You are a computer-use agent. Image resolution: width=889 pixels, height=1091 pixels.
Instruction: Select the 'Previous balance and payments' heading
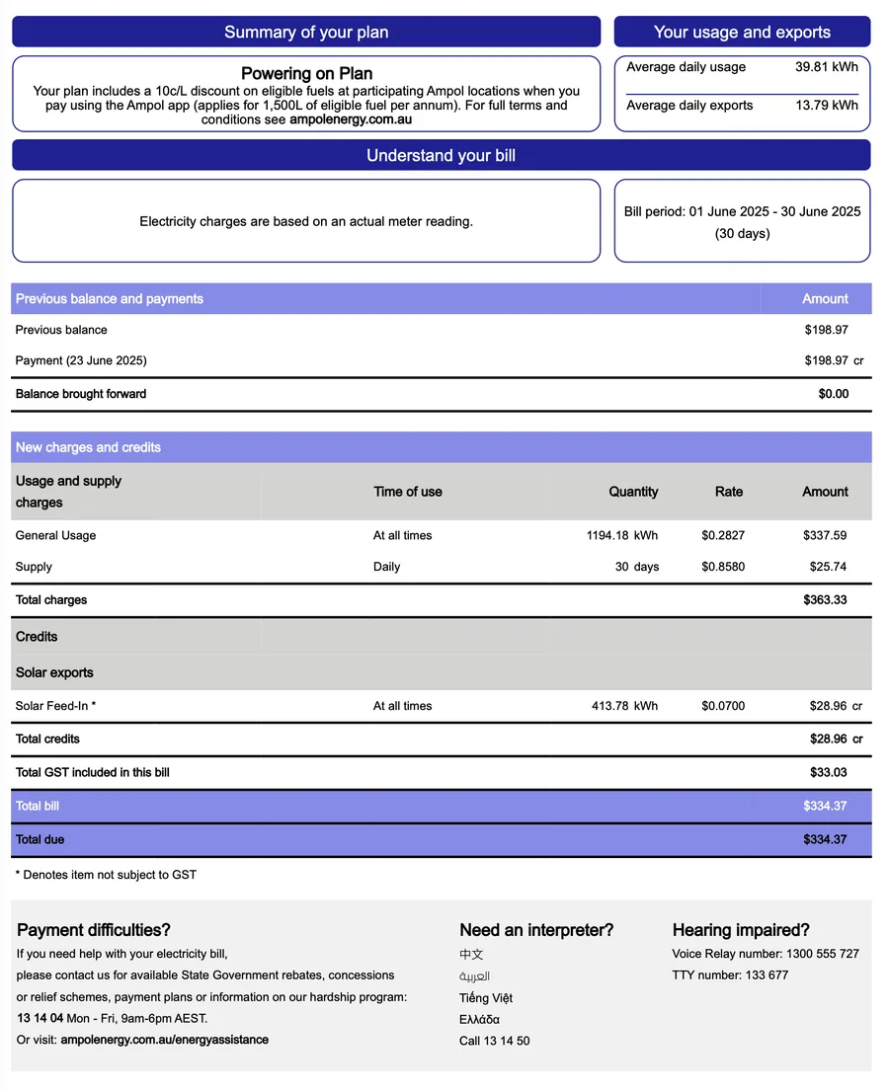point(110,298)
